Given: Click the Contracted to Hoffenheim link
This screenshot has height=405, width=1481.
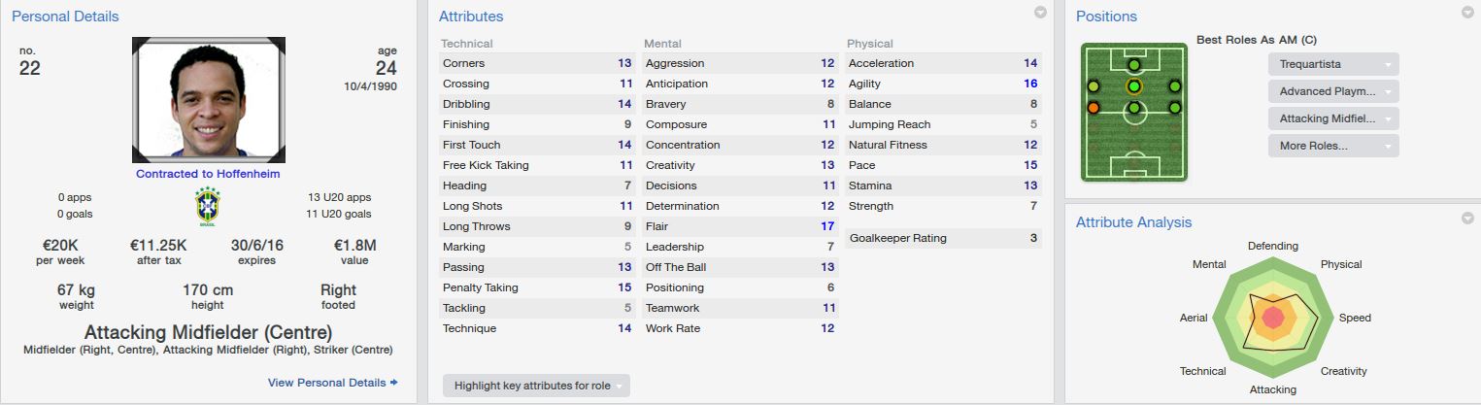Looking at the screenshot, I should [x=209, y=174].
